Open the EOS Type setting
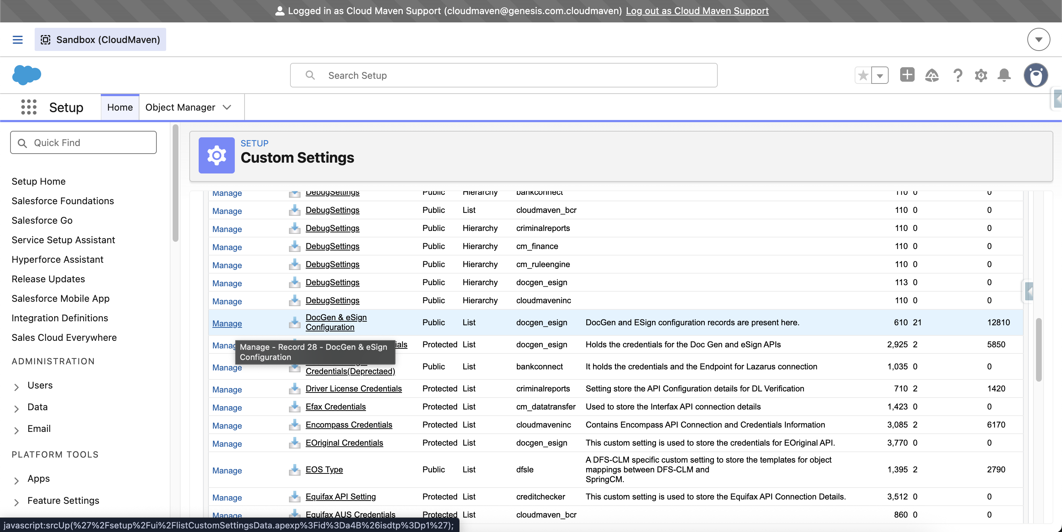1062x532 pixels. [324, 470]
